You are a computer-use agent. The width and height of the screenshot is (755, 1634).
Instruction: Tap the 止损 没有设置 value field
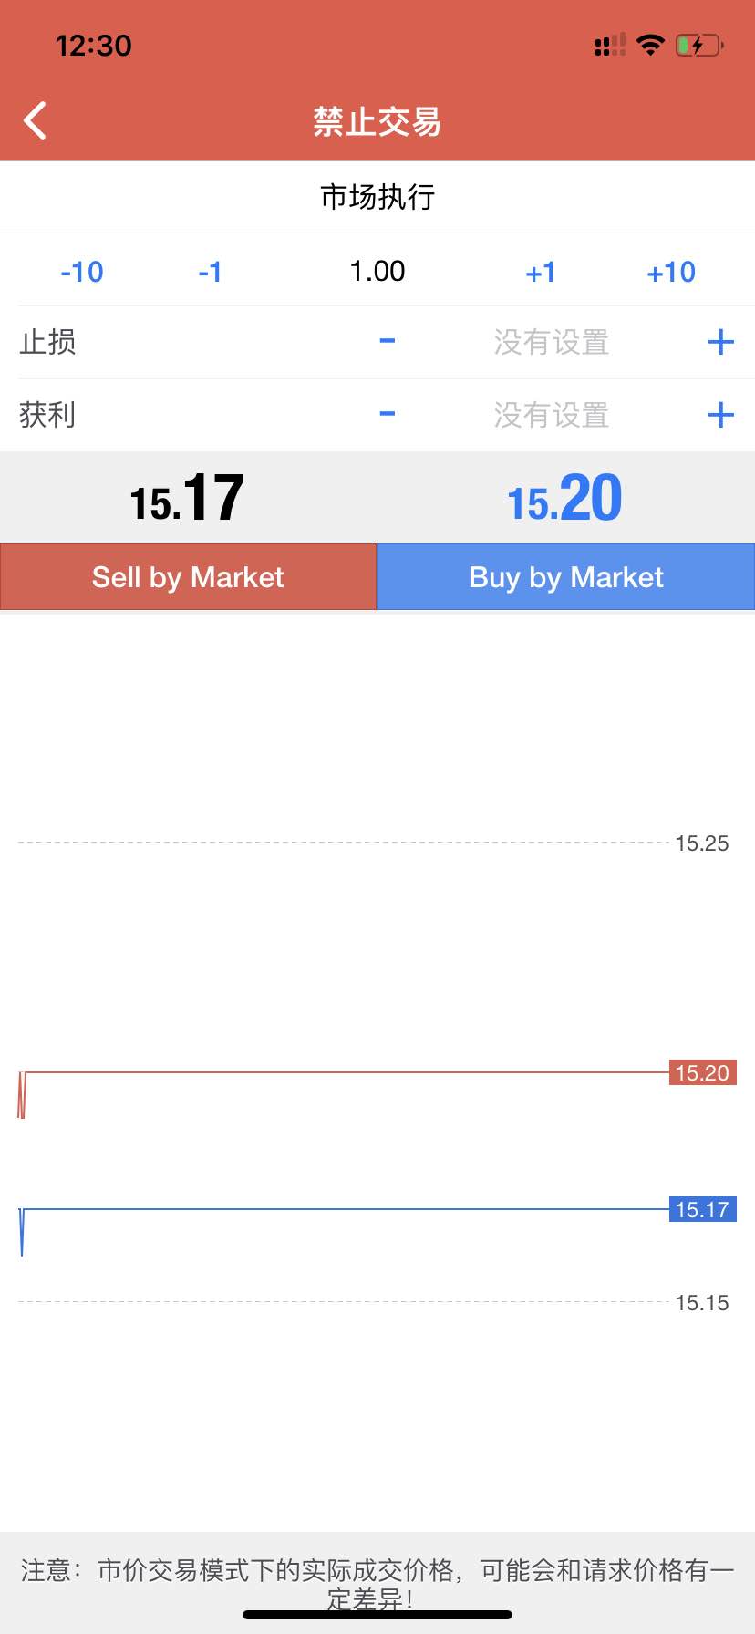(552, 343)
